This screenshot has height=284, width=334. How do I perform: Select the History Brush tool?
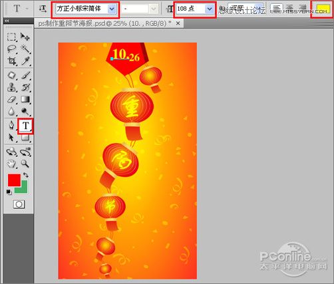pos(25,87)
